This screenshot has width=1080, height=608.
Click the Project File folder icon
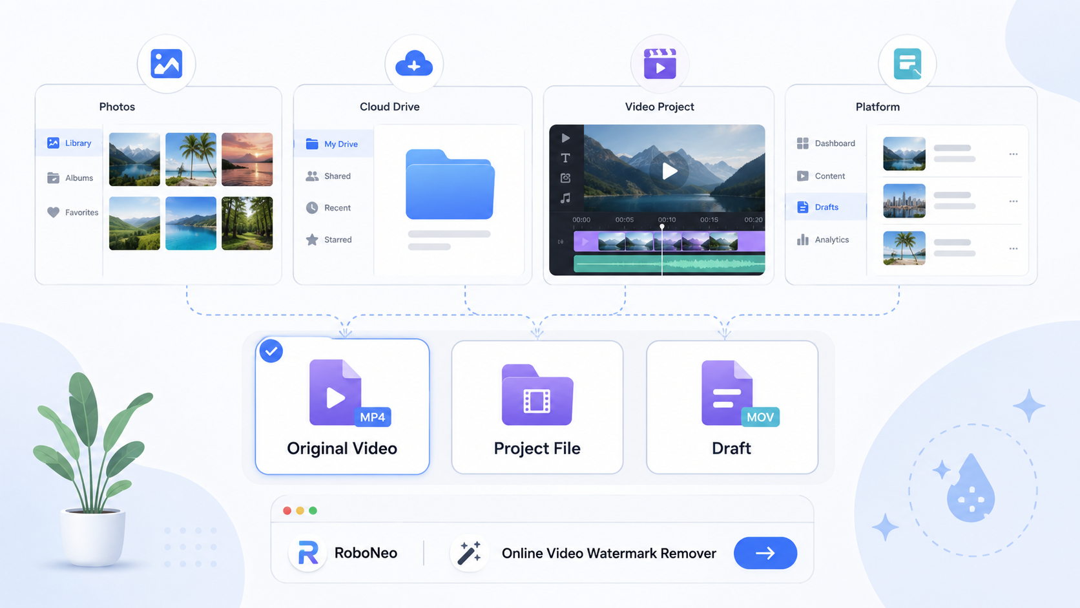(x=537, y=395)
